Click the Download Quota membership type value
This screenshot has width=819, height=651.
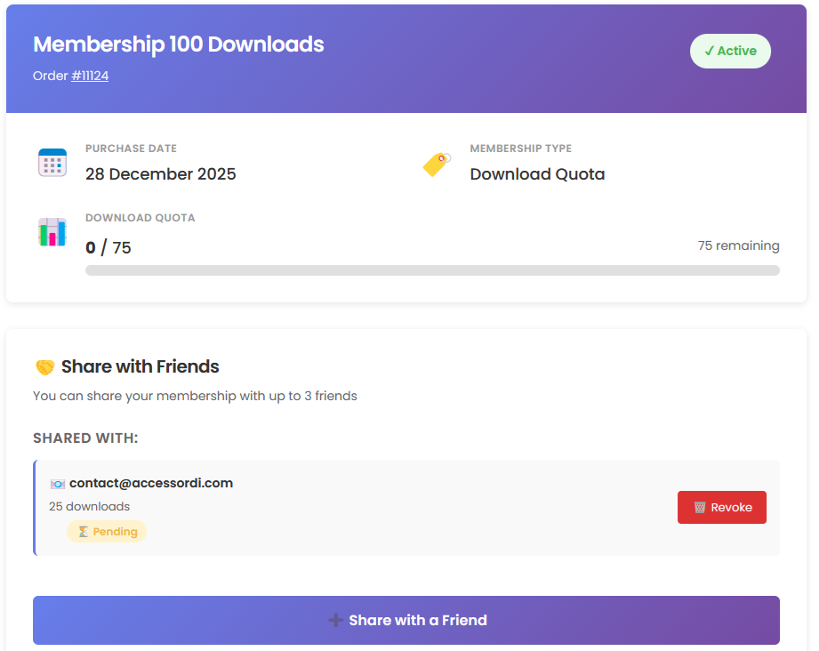537,174
